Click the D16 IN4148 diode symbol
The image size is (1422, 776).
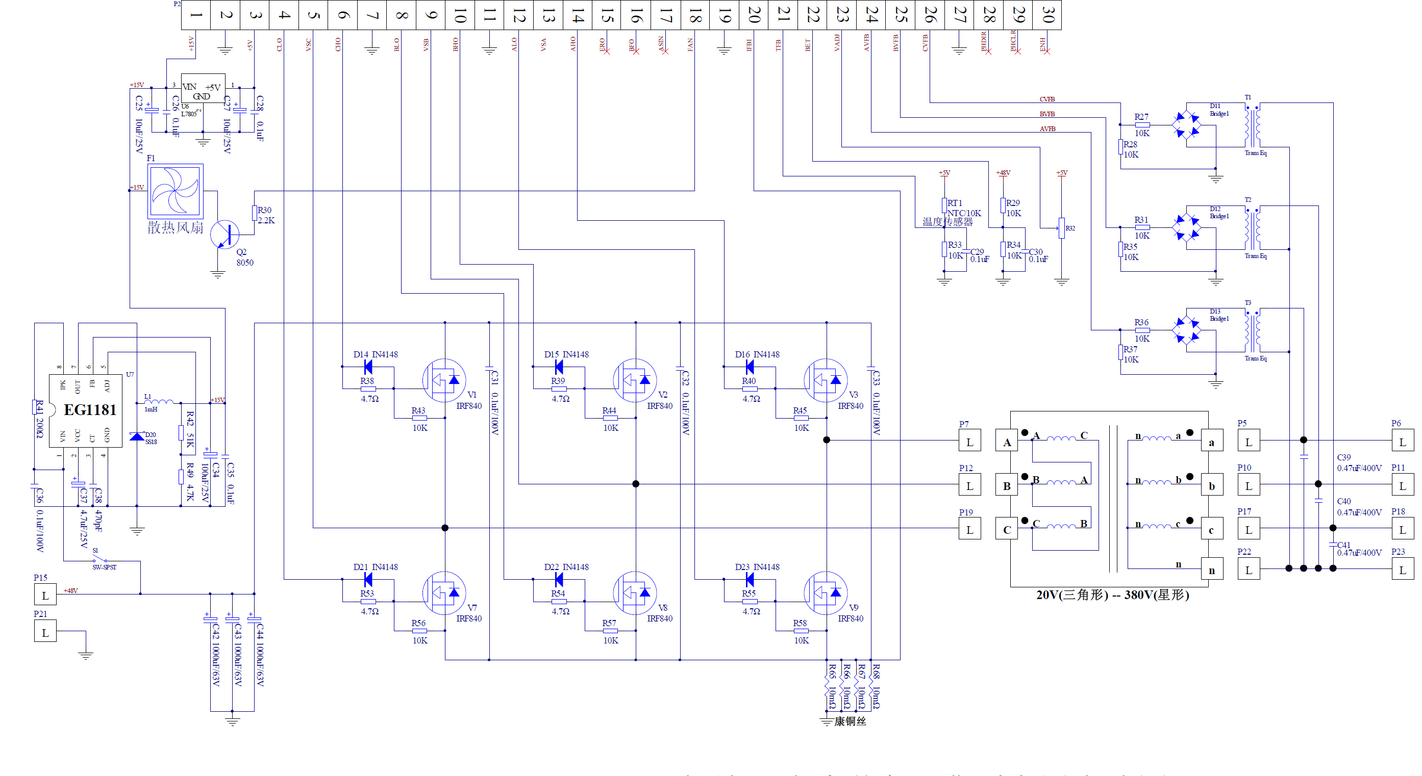750,366
